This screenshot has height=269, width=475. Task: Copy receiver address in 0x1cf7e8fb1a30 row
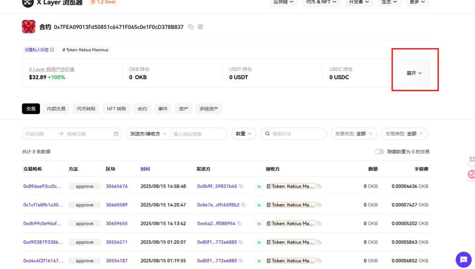pyautogui.click(x=319, y=205)
